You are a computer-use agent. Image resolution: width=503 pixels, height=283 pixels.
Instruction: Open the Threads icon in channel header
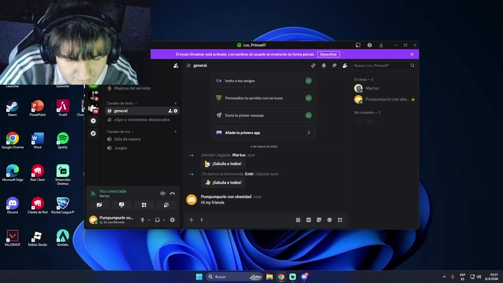pos(313,66)
